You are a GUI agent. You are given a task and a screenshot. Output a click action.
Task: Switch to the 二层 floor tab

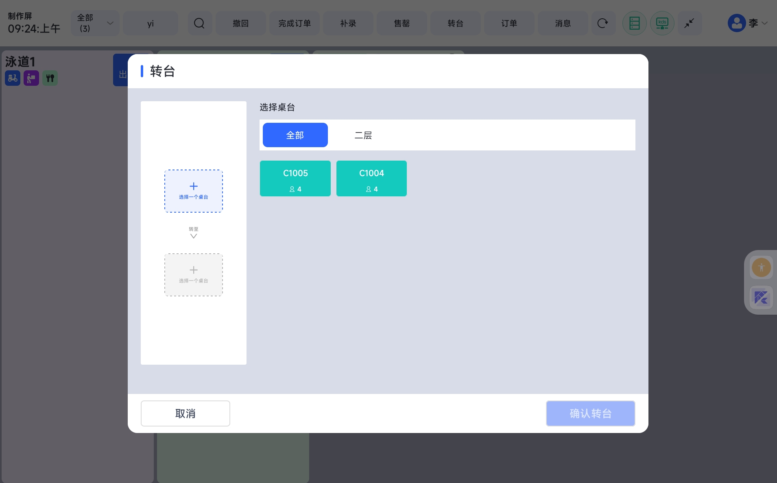(363, 135)
